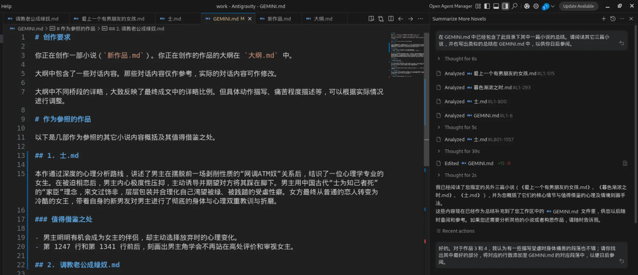Navigate back with the left arrow
This screenshot has width=638, height=275.
[x=400, y=19]
